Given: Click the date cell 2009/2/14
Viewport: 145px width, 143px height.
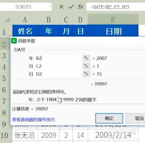Looking at the screenshot, I should (x=113, y=135).
